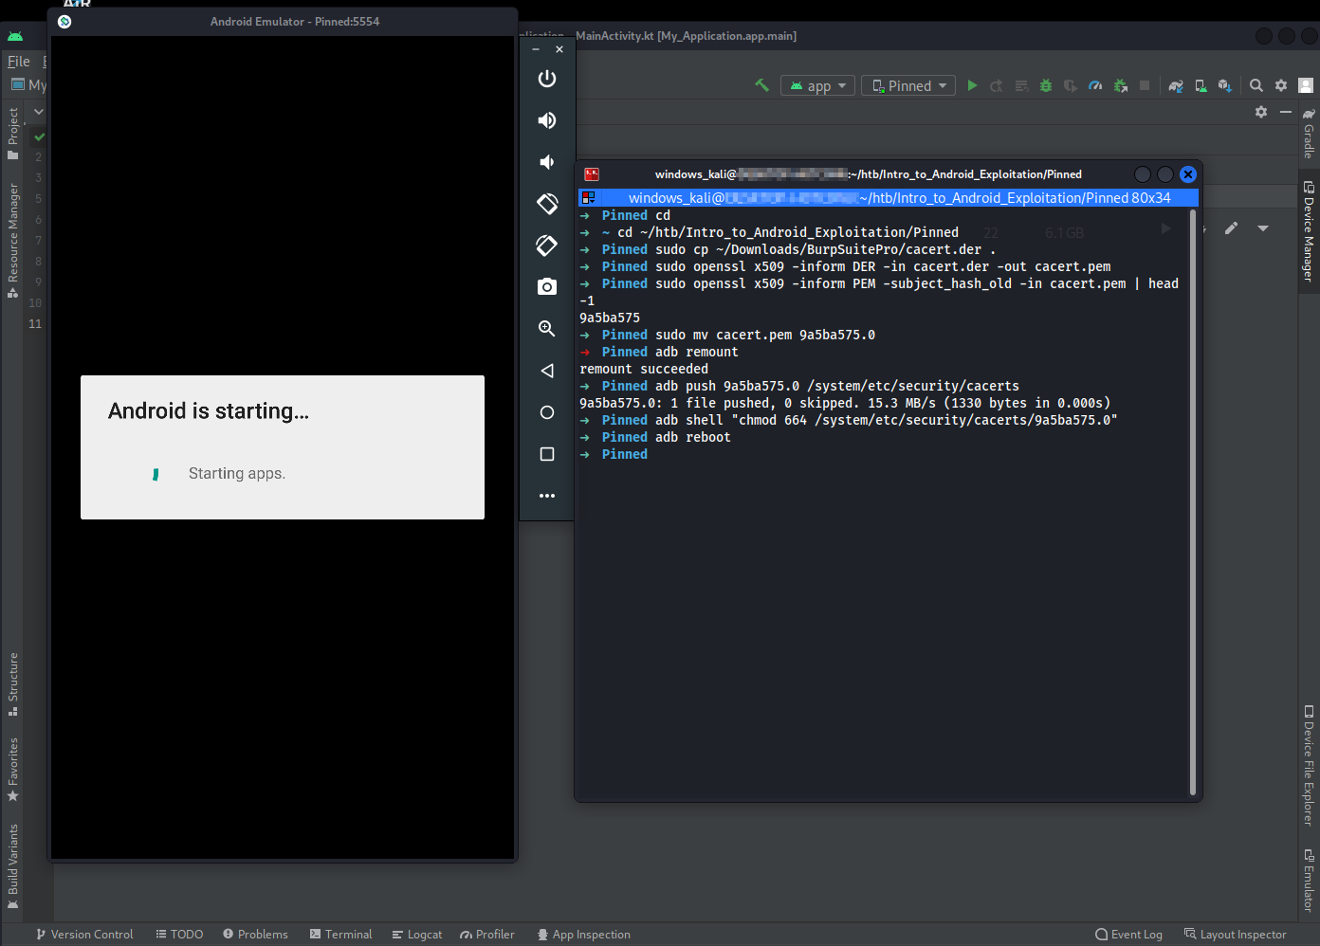Open the Structure side tab

(x=13, y=684)
